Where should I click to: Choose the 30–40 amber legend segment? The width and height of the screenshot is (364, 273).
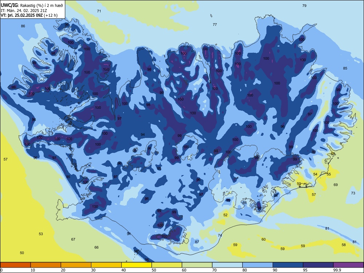click(x=106, y=265)
